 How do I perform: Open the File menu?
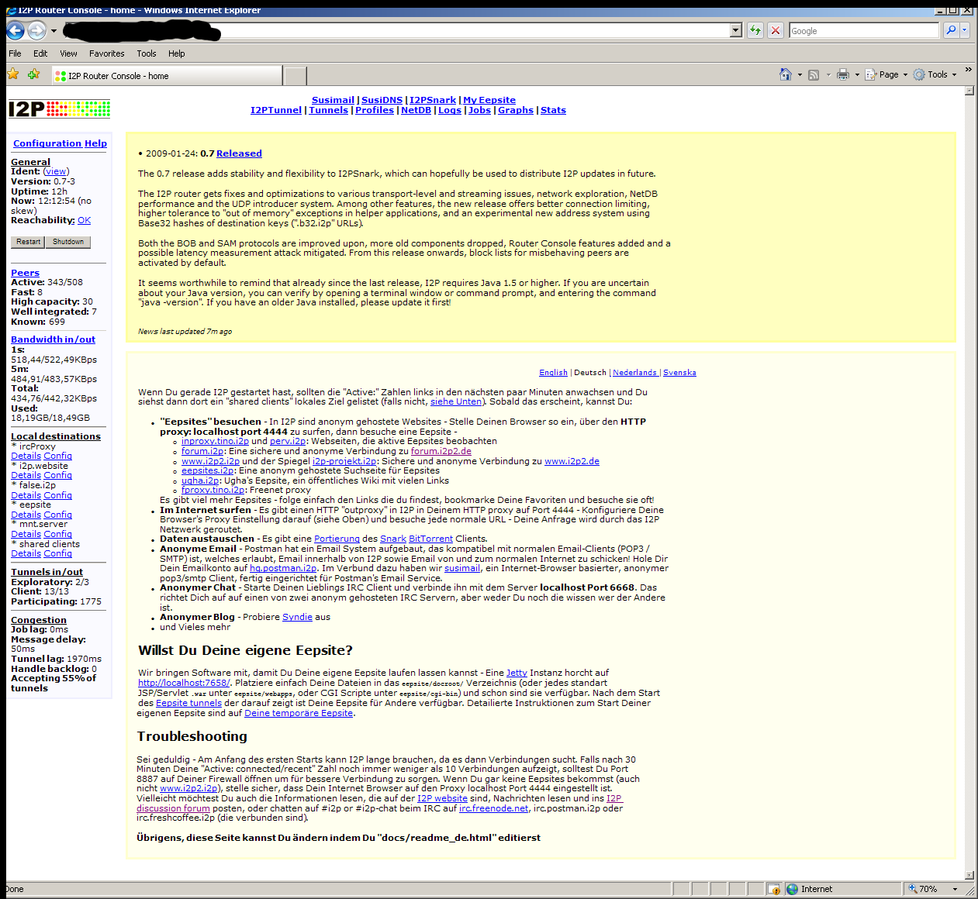[15, 53]
